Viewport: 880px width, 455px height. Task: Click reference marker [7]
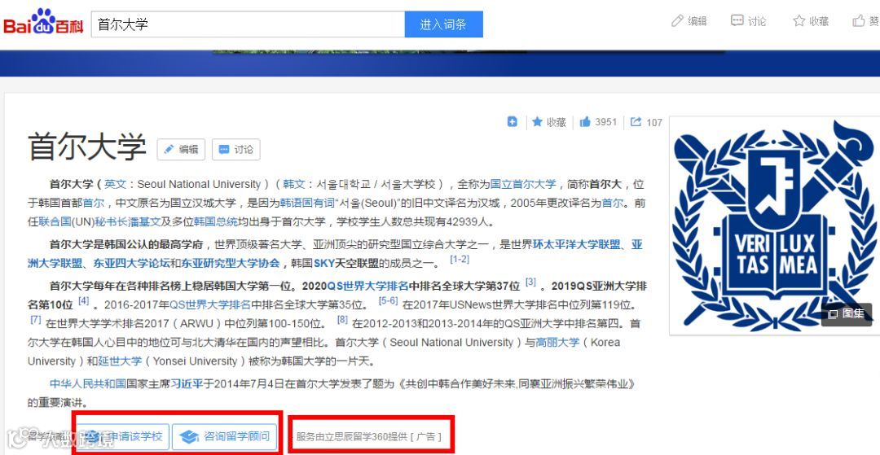coord(36,319)
